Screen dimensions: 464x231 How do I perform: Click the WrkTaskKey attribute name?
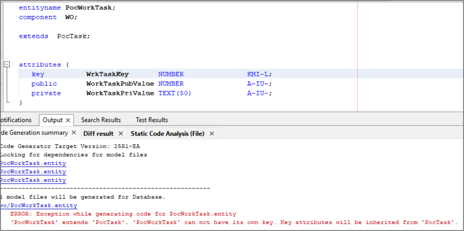pos(107,74)
